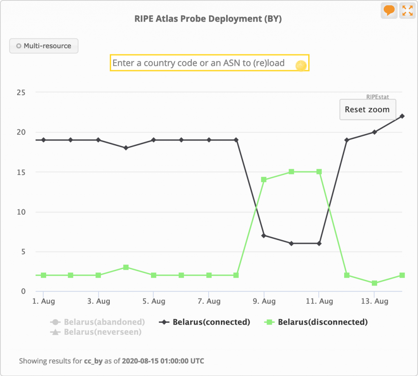Select connected data point at 22 peak
This screenshot has width=418, height=376.
point(402,116)
